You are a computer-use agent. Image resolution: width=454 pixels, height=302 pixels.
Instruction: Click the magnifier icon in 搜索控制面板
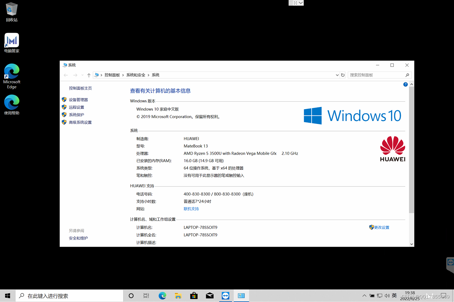coord(407,75)
